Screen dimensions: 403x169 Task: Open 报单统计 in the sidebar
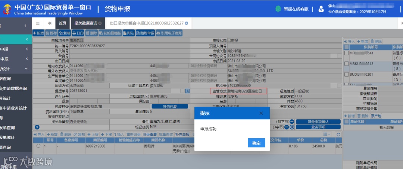(x=7, y=137)
